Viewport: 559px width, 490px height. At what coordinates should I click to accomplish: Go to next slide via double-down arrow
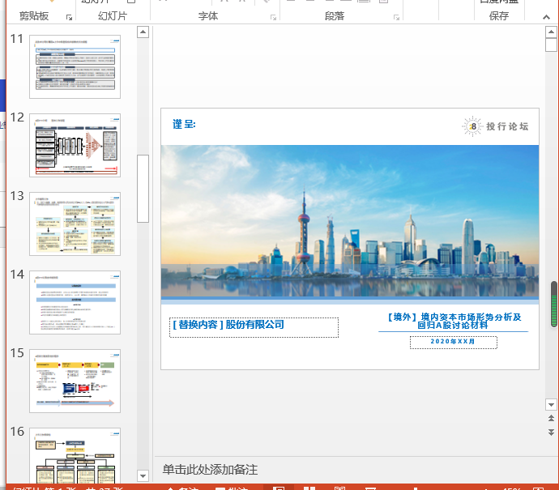551,432
